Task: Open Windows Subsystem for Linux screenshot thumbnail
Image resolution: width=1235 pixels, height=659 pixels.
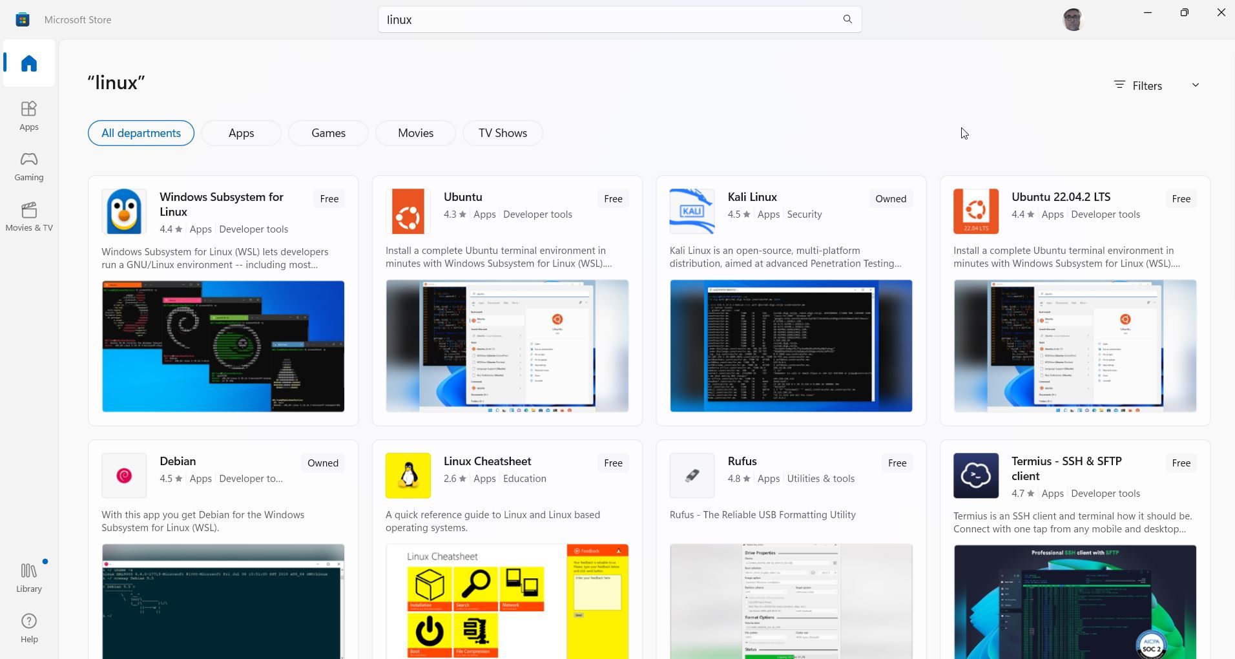Action: 223,346
